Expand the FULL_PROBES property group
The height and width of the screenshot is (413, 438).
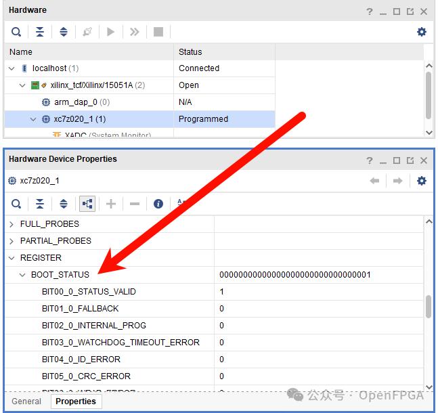pos(12,224)
